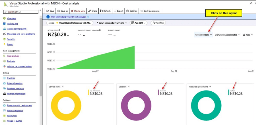Click the Scope selector pill
Viewport: 256px width, 125px height.
tap(70, 23)
